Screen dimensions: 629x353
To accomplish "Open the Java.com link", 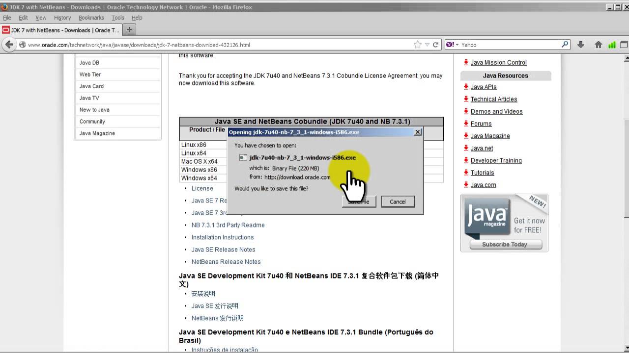I will coord(484,185).
